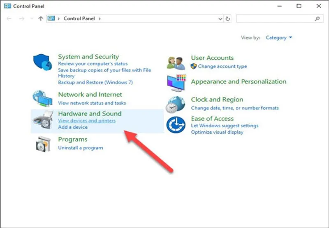329x228 pixels.
Task: Open the Uninstall a program link
Action: [x=80, y=148]
